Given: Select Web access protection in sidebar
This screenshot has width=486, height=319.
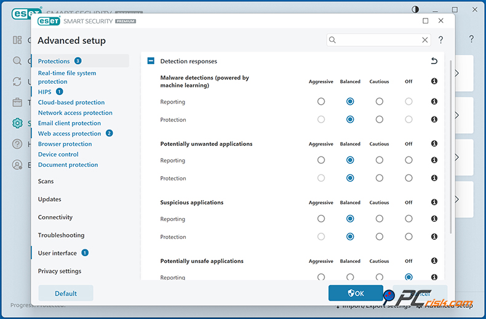Looking at the screenshot, I should coord(70,134).
